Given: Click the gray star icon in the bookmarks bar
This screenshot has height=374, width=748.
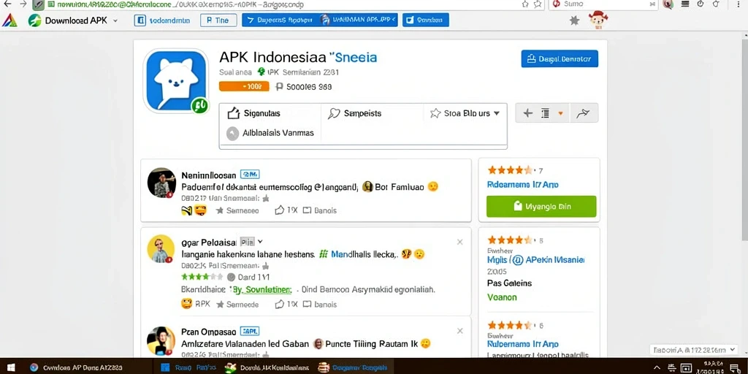Looking at the screenshot, I should pyautogui.click(x=575, y=20).
